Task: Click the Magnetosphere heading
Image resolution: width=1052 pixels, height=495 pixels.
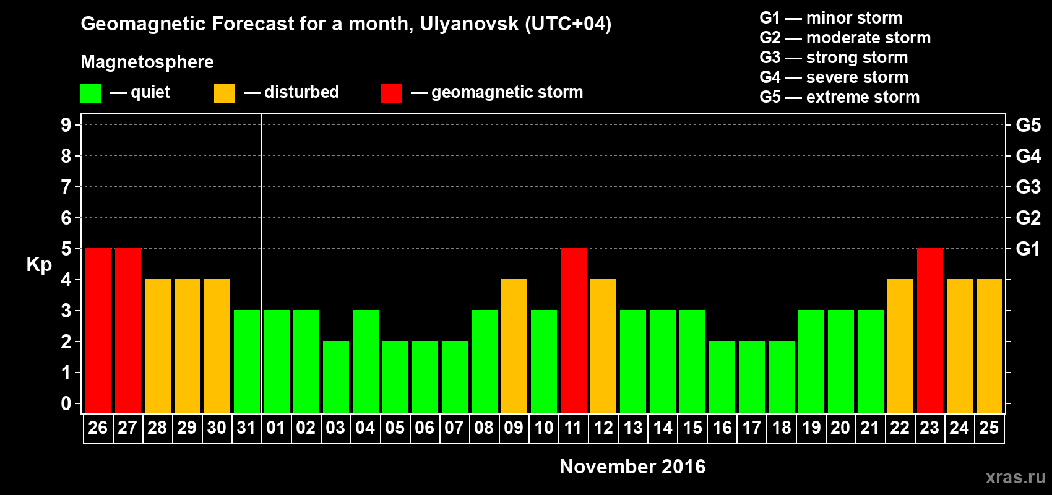Action: (147, 62)
